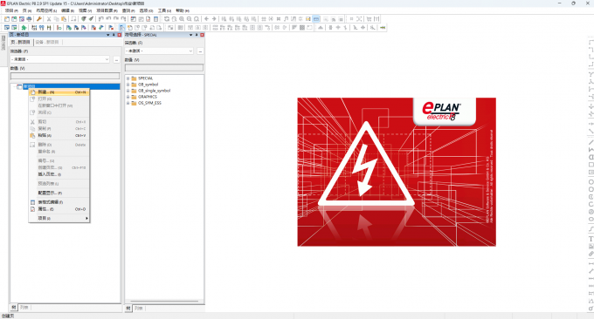Screen dimensions: 594x319
Task: Click the scissors cut toolbar icon
Action: pos(49,19)
